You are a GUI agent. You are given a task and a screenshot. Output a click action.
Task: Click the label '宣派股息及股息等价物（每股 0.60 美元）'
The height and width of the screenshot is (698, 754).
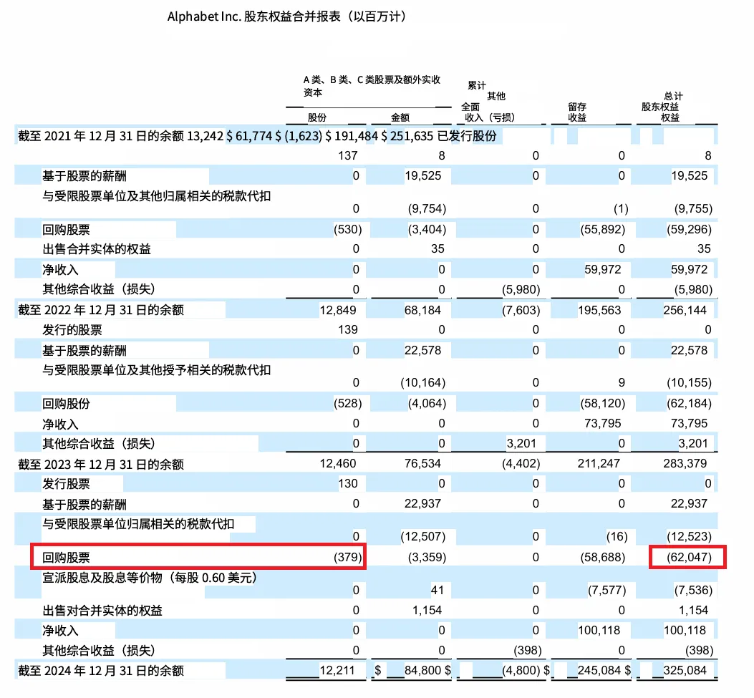[150, 578]
